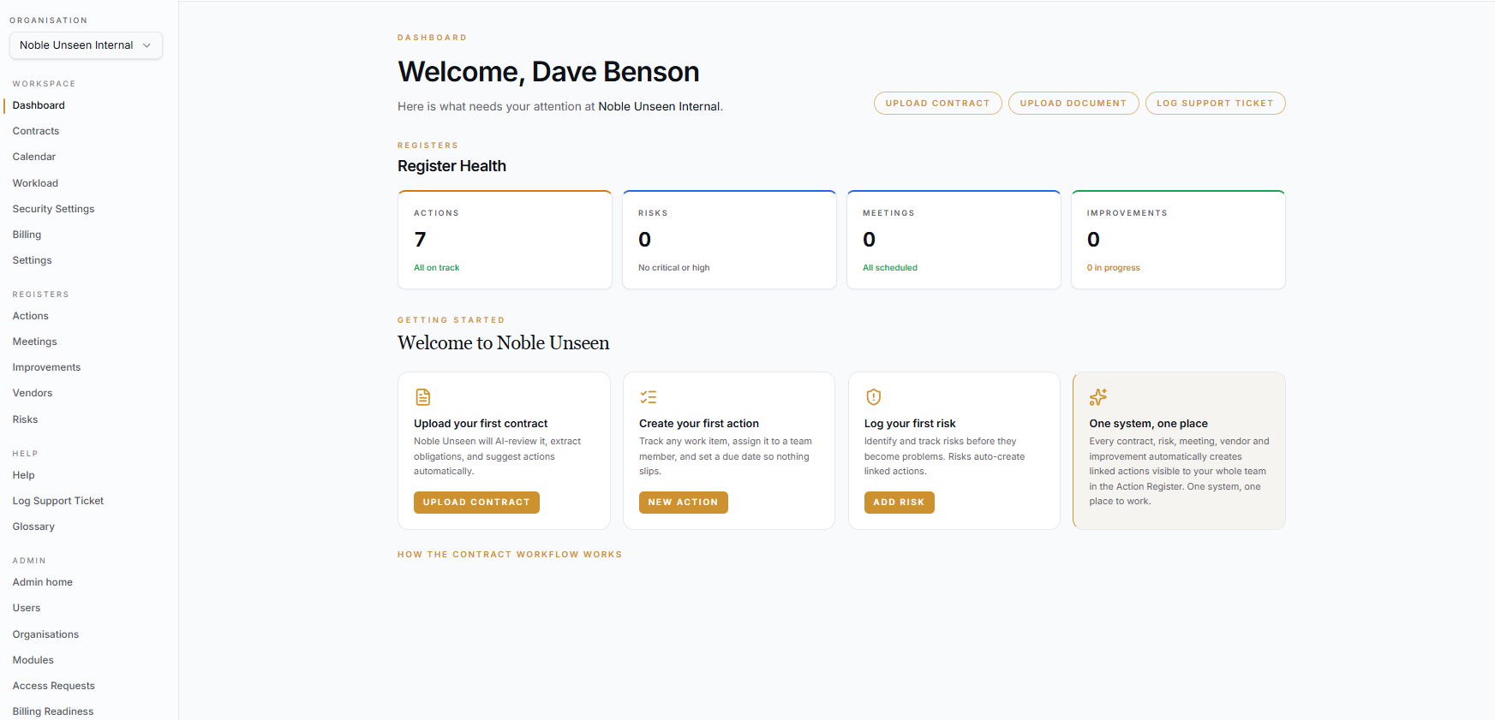Open the Risks register in the sidebar
This screenshot has width=1495, height=720.
25,420
